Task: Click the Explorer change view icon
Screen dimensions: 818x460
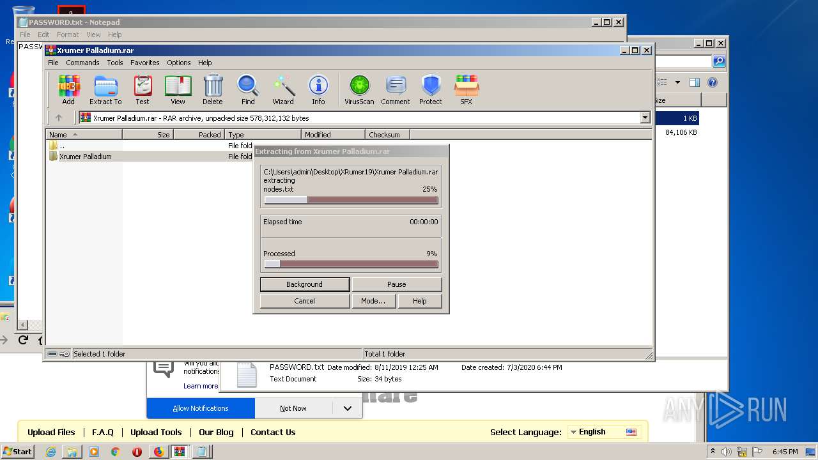Action: [x=662, y=82]
